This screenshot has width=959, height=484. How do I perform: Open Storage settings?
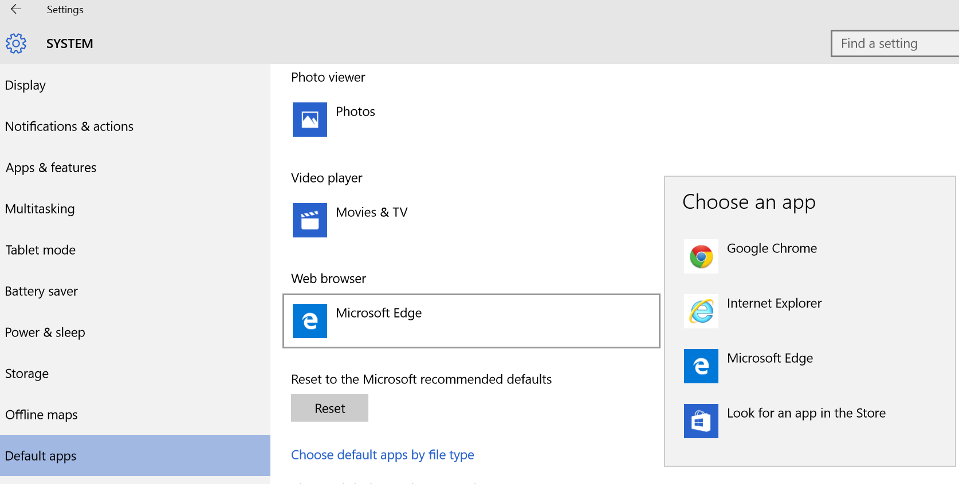[x=135, y=374]
